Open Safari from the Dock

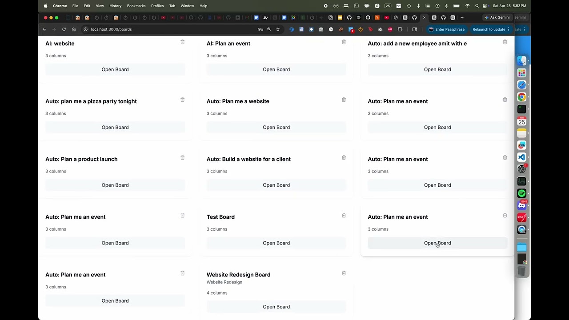click(522, 85)
